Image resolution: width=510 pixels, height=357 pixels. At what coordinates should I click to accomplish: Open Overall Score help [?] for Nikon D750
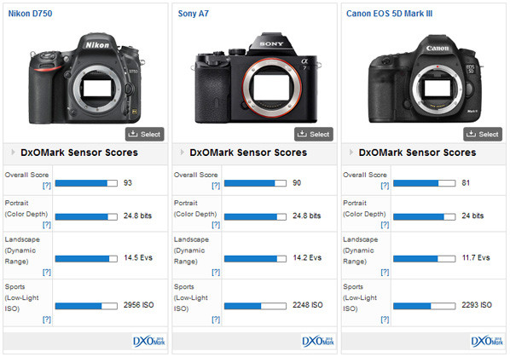(47, 186)
